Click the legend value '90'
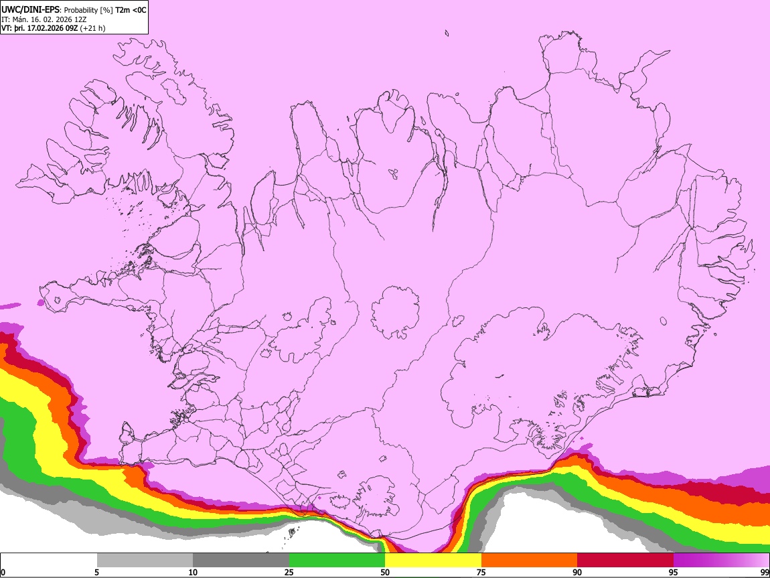Screen dimensions: 770x578 coord(577,573)
